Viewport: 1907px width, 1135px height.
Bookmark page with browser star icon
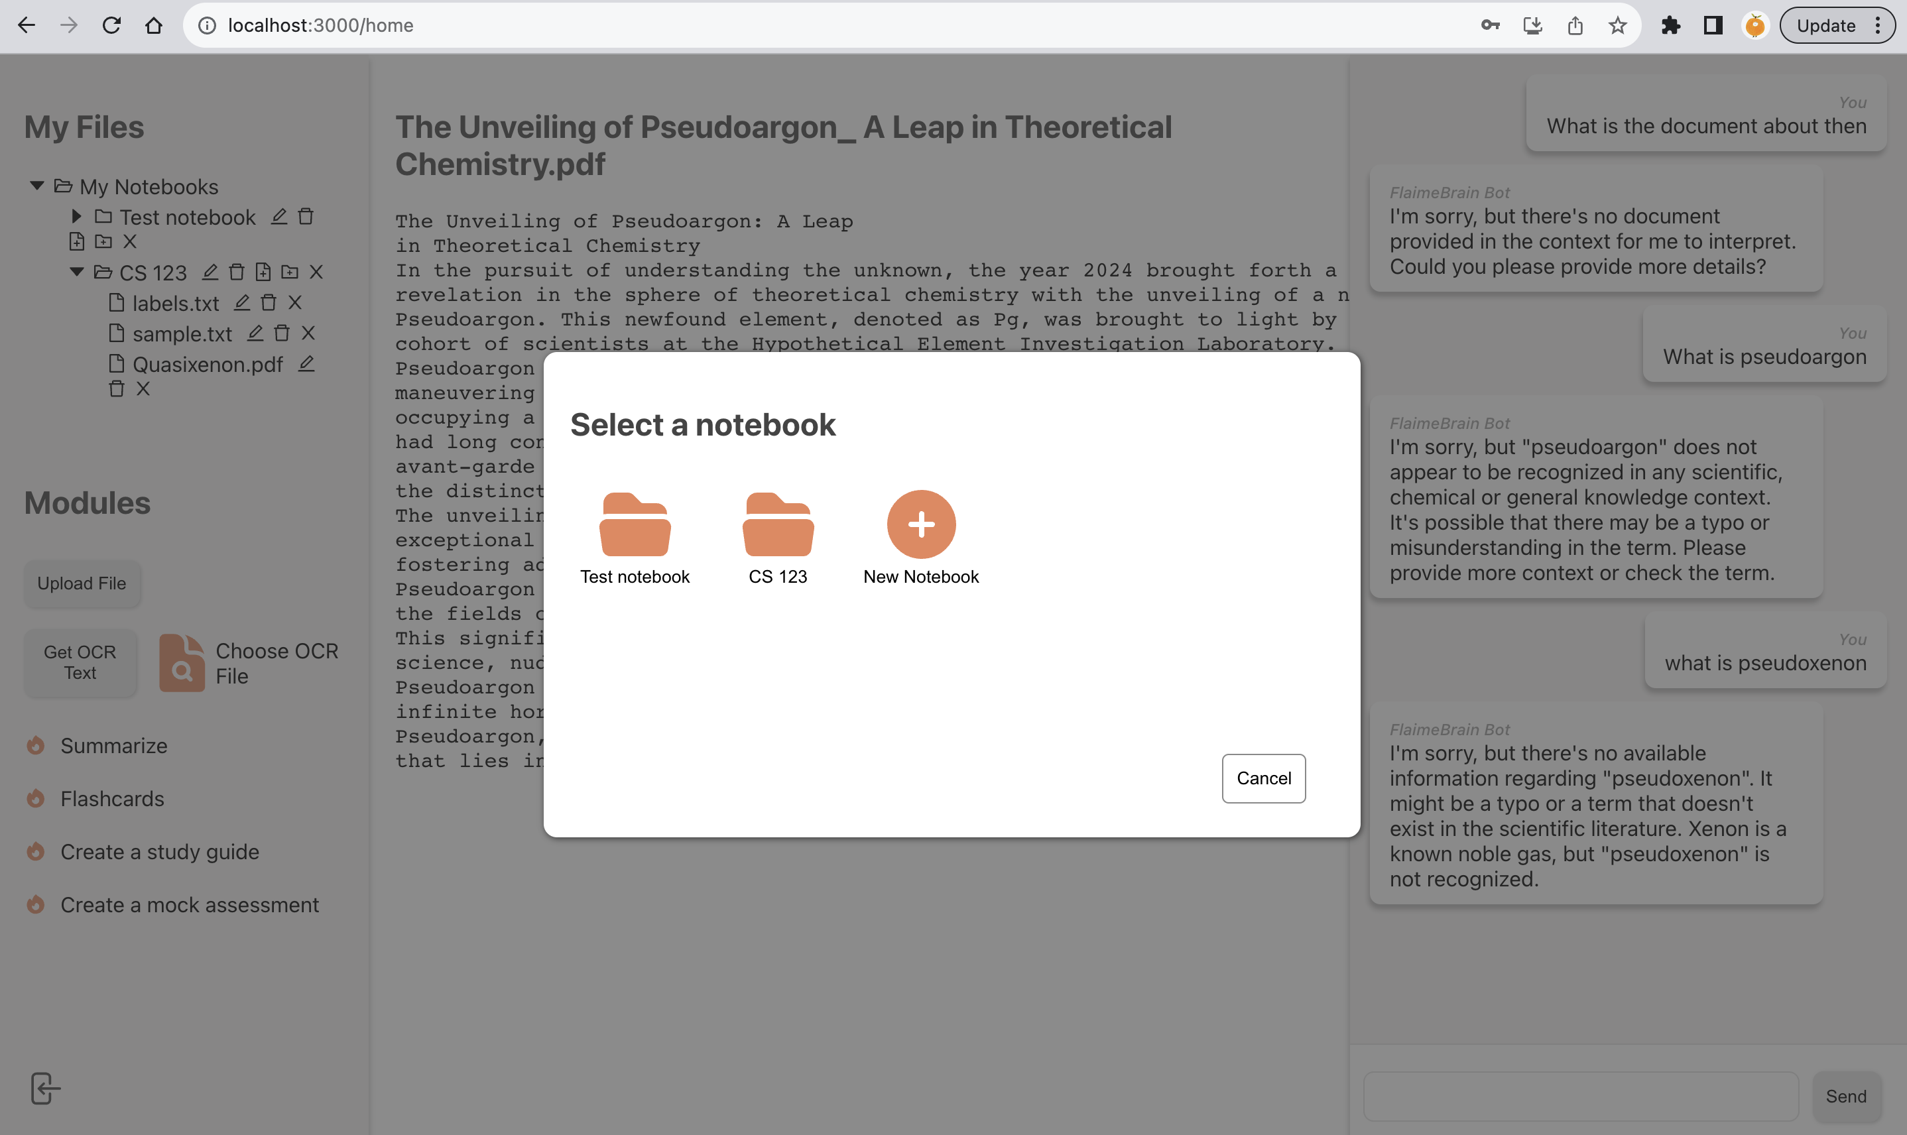1617,26
